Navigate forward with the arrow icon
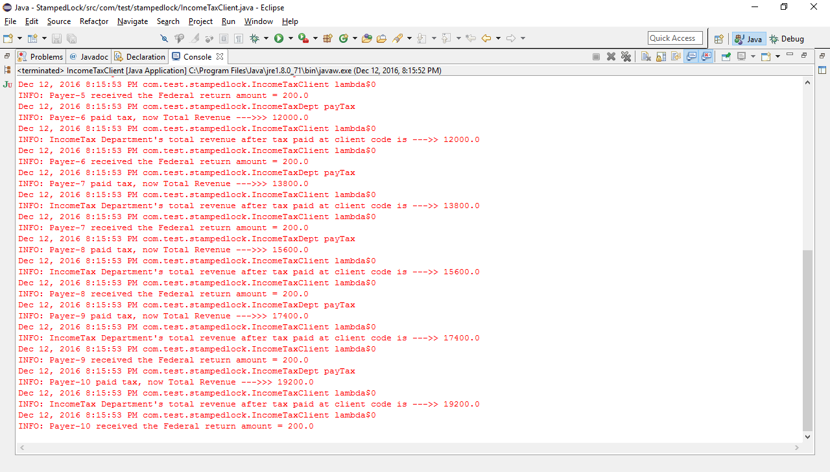Viewport: 830px width, 472px height. click(510, 39)
